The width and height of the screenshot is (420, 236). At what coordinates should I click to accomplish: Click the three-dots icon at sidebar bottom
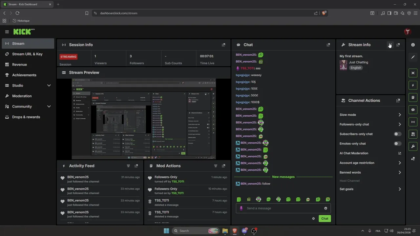(413, 159)
